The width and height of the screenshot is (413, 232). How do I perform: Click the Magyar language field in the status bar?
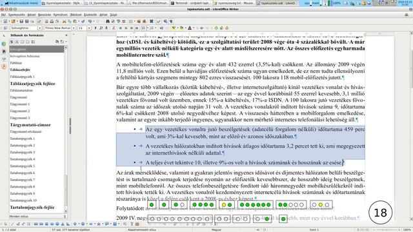point(216,229)
